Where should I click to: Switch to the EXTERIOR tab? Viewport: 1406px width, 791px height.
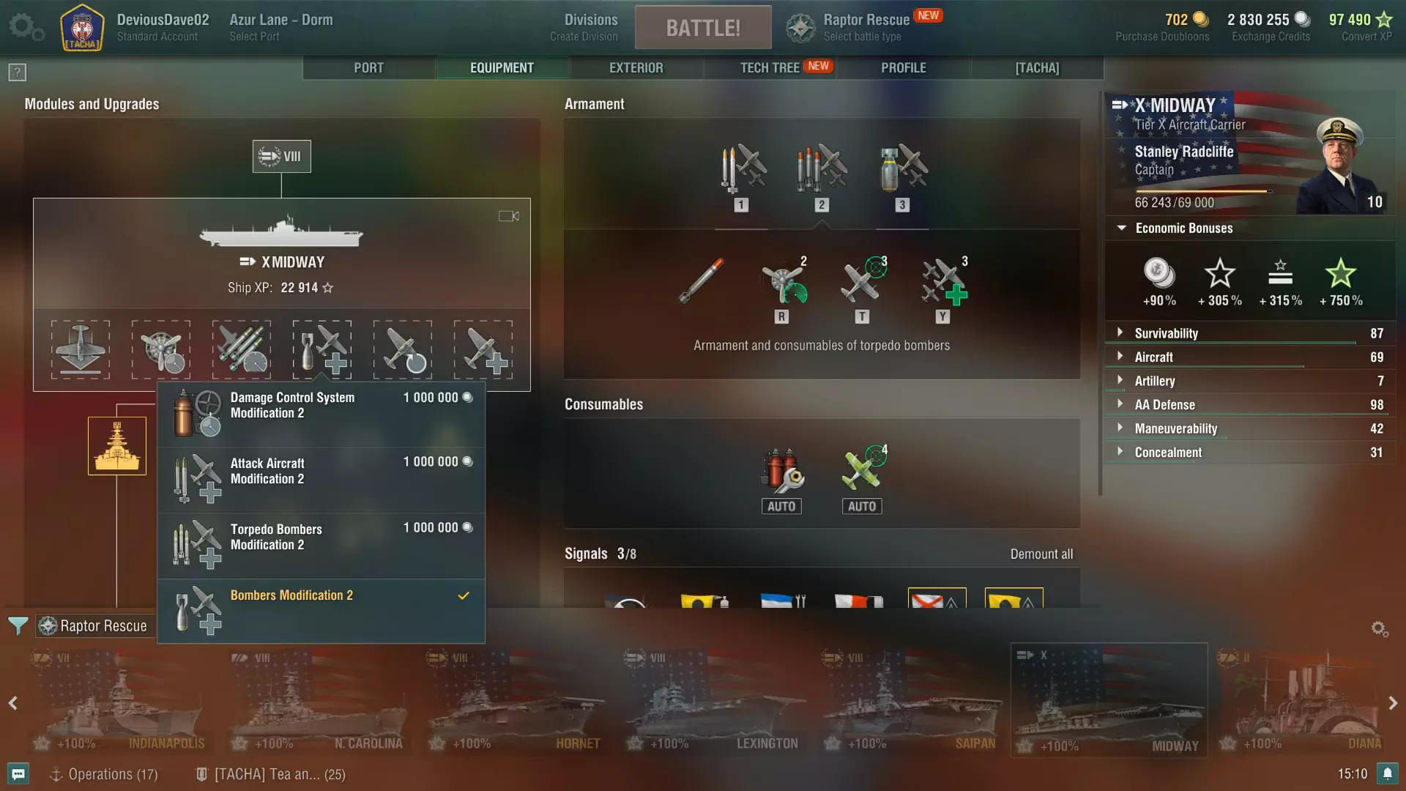pyautogui.click(x=636, y=67)
